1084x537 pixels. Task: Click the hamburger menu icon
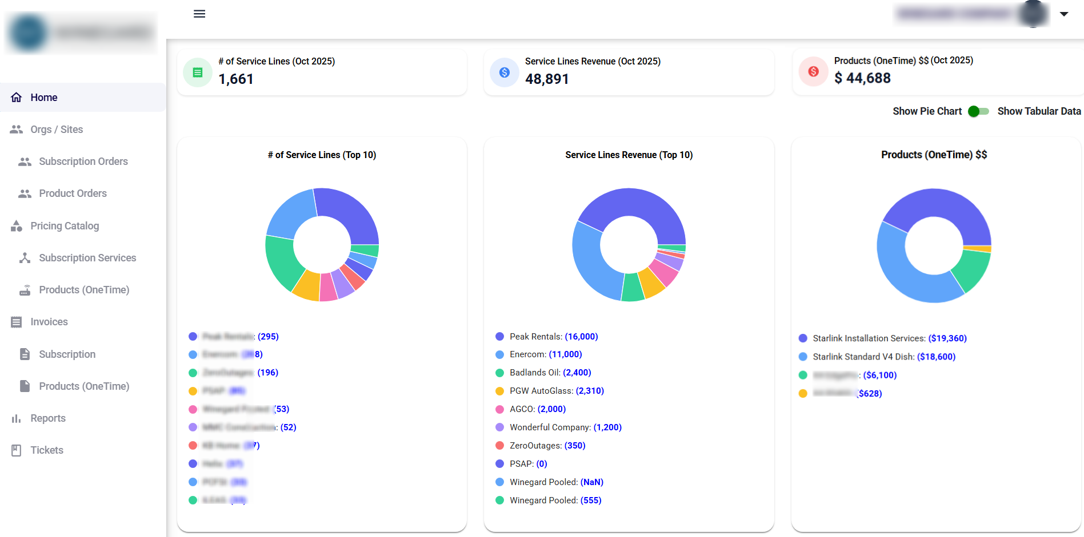tap(199, 14)
